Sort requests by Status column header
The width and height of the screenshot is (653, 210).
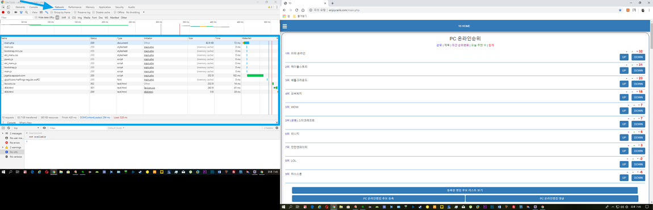tap(102, 39)
